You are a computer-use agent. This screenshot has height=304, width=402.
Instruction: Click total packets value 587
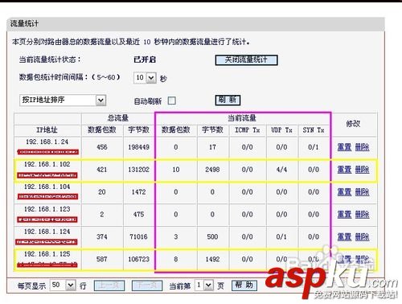[x=102, y=259]
